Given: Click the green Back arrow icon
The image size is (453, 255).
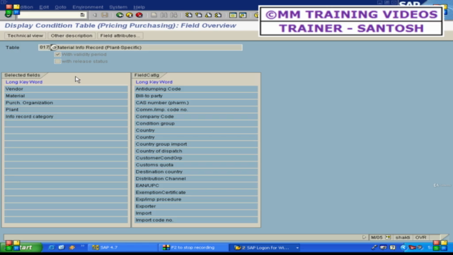Looking at the screenshot, I should [x=120, y=15].
